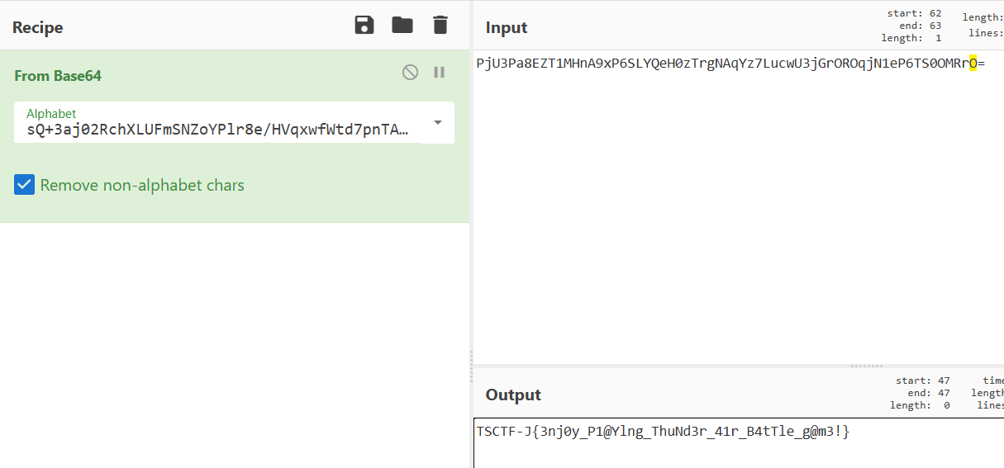Screen dimensions: 1004x468
Task: Click the Recipe panel heading
Action: pyautogui.click(x=37, y=27)
